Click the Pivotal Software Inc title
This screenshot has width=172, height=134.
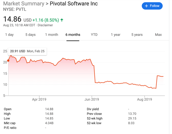[x=74, y=4]
